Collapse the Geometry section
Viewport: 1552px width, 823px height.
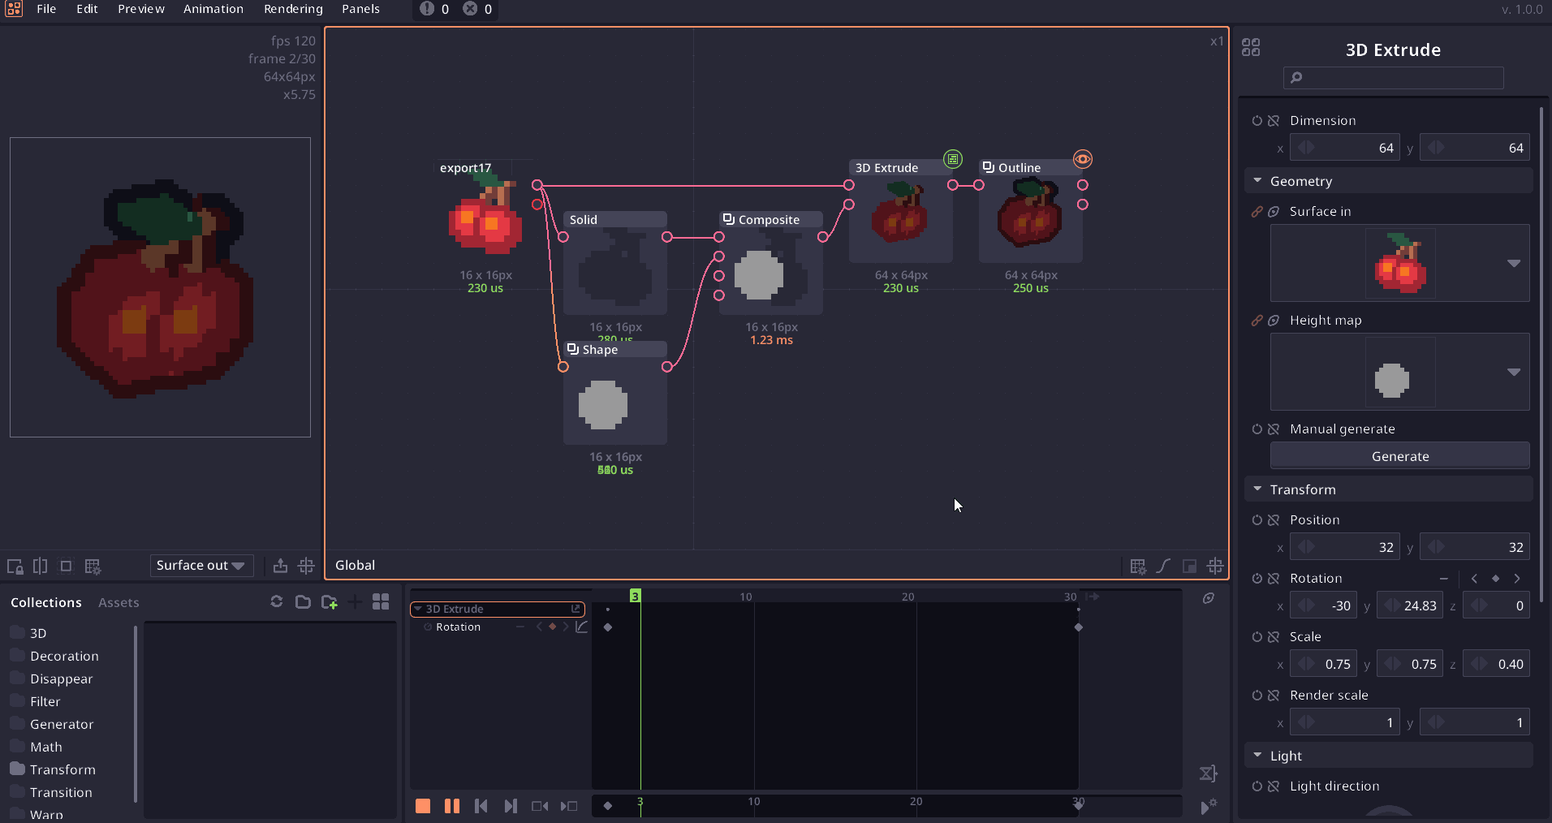point(1257,181)
